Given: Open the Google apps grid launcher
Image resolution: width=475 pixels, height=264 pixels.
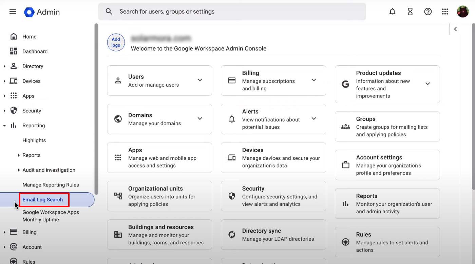Looking at the screenshot, I should 445,12.
